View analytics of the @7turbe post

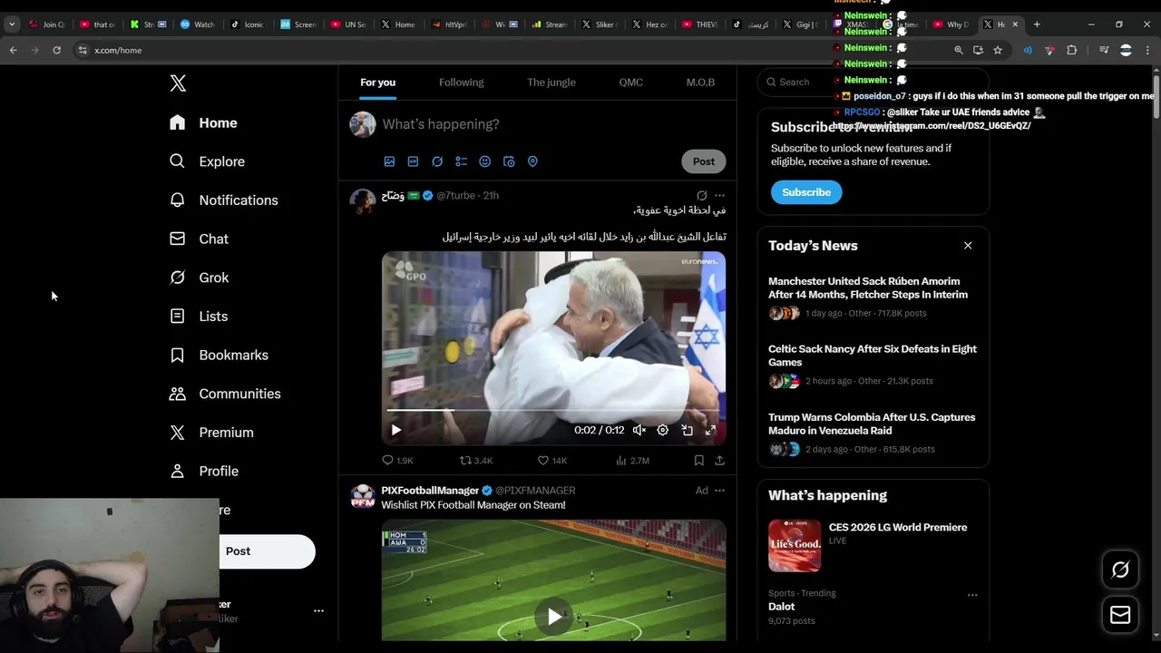(x=632, y=461)
